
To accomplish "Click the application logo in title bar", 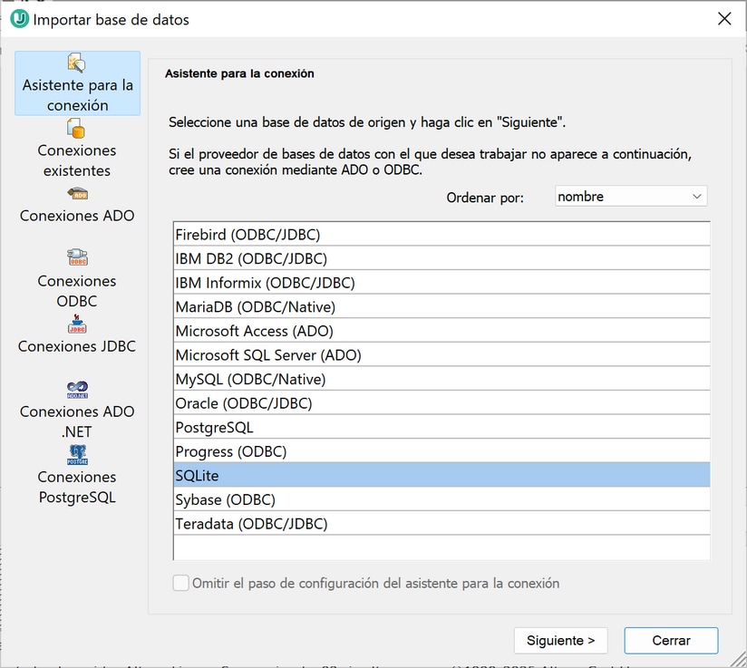I will [x=18, y=19].
